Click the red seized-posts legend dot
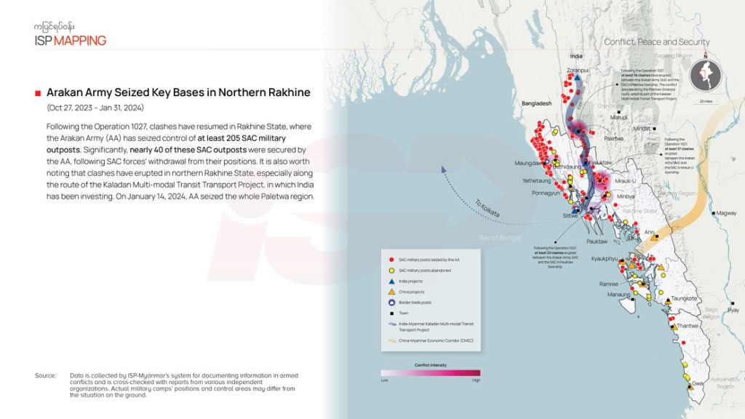Image resolution: width=745 pixels, height=419 pixels. pyautogui.click(x=392, y=260)
